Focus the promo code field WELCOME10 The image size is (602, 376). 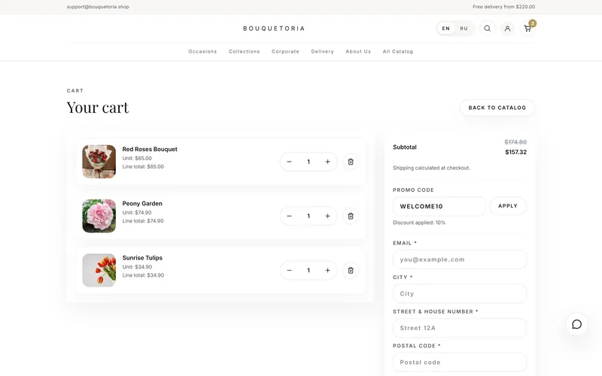tap(439, 206)
